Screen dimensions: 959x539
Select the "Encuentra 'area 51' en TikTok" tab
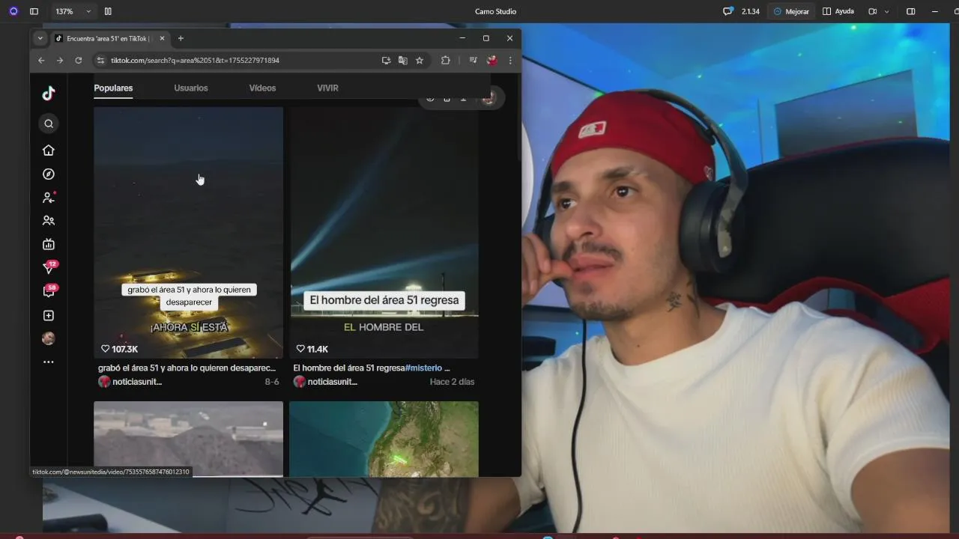109,38
